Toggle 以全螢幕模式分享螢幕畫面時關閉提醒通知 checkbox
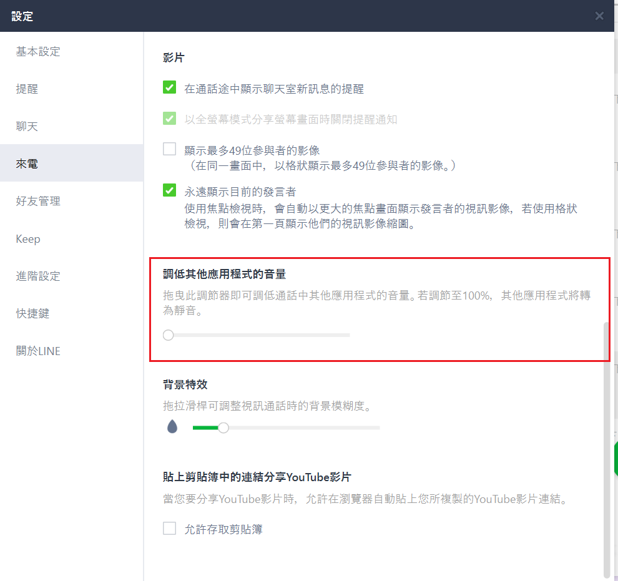The height and width of the screenshot is (581, 618). click(x=169, y=118)
